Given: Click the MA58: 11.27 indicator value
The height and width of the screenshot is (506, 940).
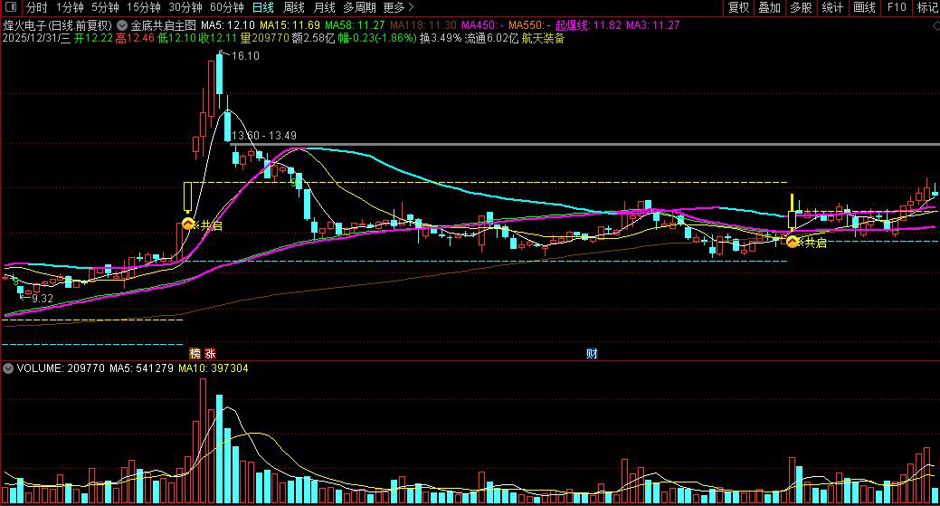Looking at the screenshot, I should tap(355, 25).
